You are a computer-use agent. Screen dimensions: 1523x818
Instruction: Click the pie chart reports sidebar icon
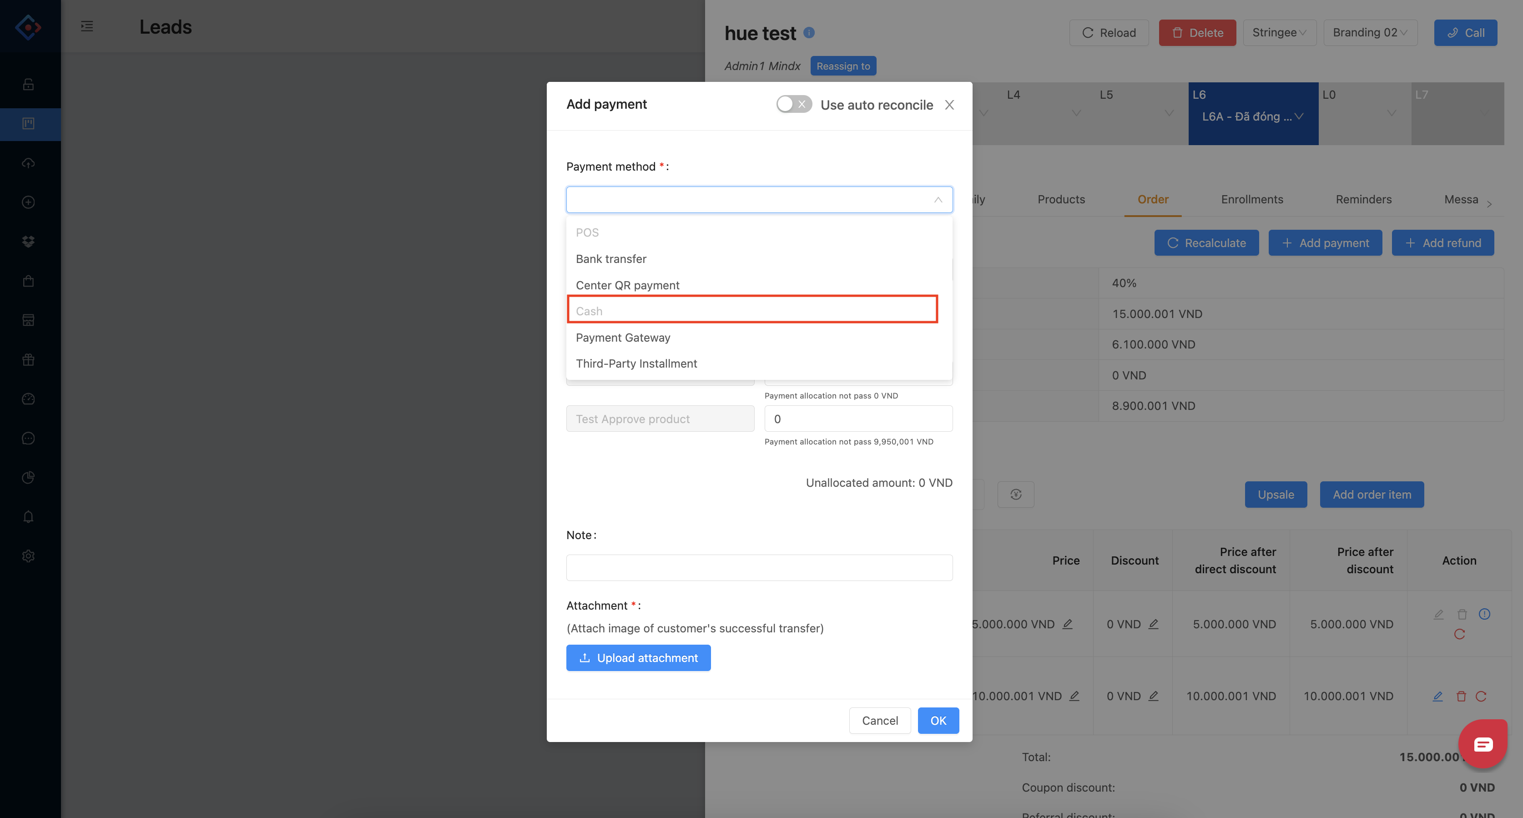coord(28,477)
